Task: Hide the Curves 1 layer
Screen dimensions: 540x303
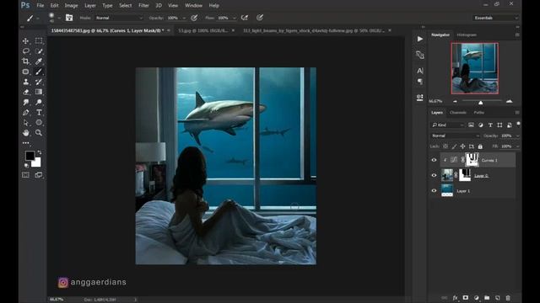Action: click(434, 160)
